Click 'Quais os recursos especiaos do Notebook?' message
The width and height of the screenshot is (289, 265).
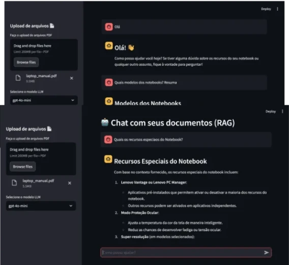[x=149, y=139]
